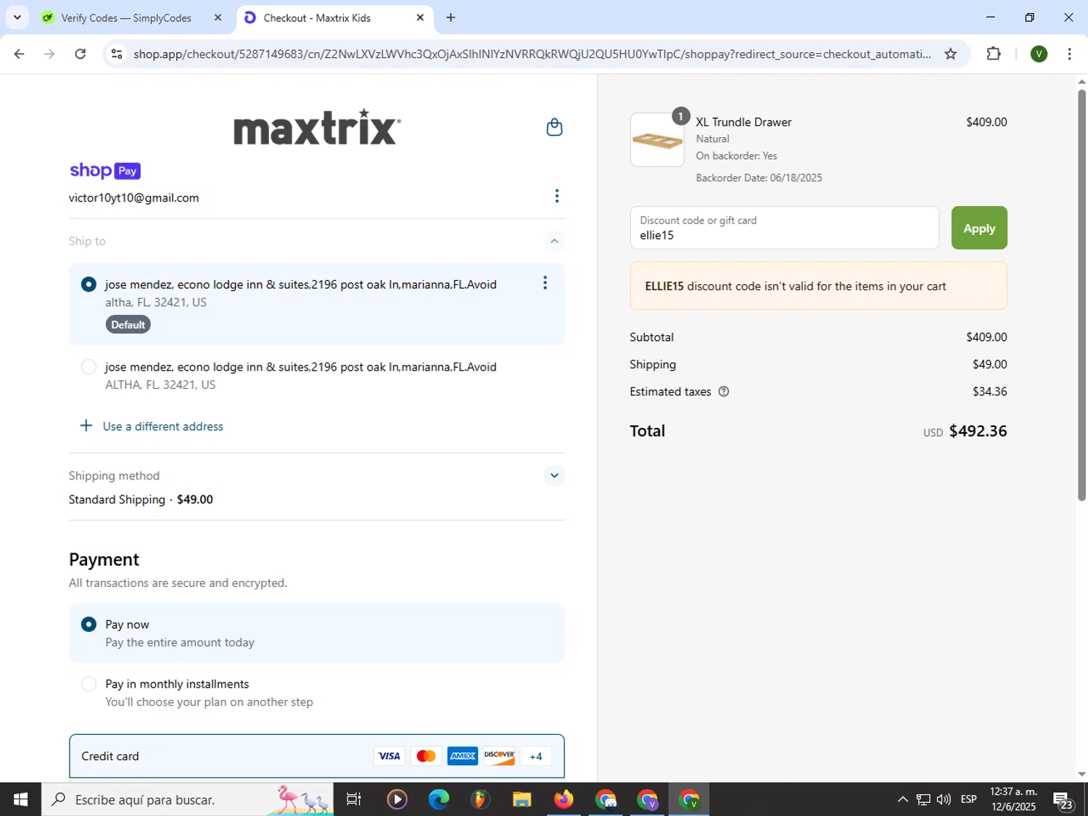Click the page vertical scrollbar
Viewport: 1088px width, 816px height.
1081,294
